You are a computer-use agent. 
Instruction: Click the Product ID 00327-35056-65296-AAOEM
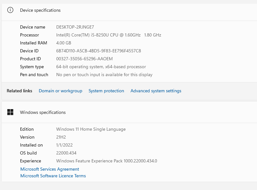click(84, 59)
